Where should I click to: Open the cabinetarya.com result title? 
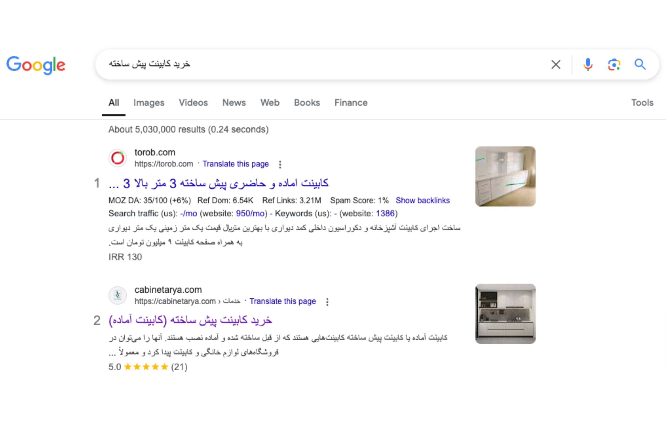[190, 320]
